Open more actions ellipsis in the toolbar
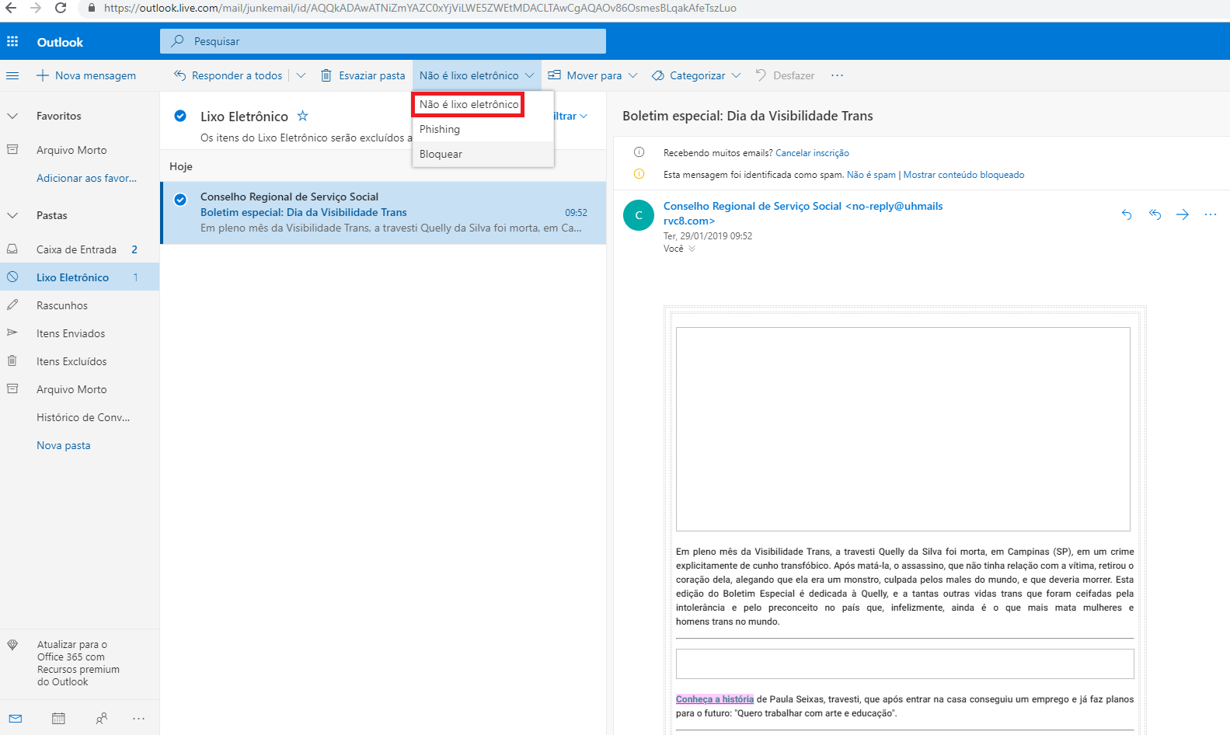 pyautogui.click(x=837, y=75)
